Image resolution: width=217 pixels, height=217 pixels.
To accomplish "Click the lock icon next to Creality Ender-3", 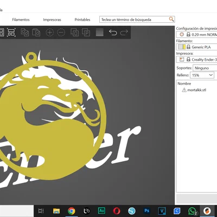I will (188, 59).
